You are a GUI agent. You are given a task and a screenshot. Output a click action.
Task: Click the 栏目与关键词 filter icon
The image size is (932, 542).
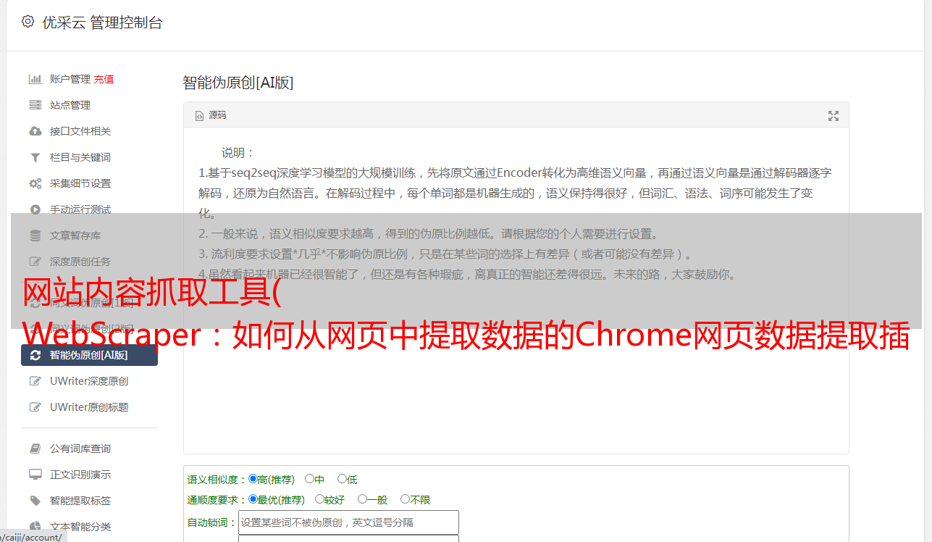click(x=35, y=157)
